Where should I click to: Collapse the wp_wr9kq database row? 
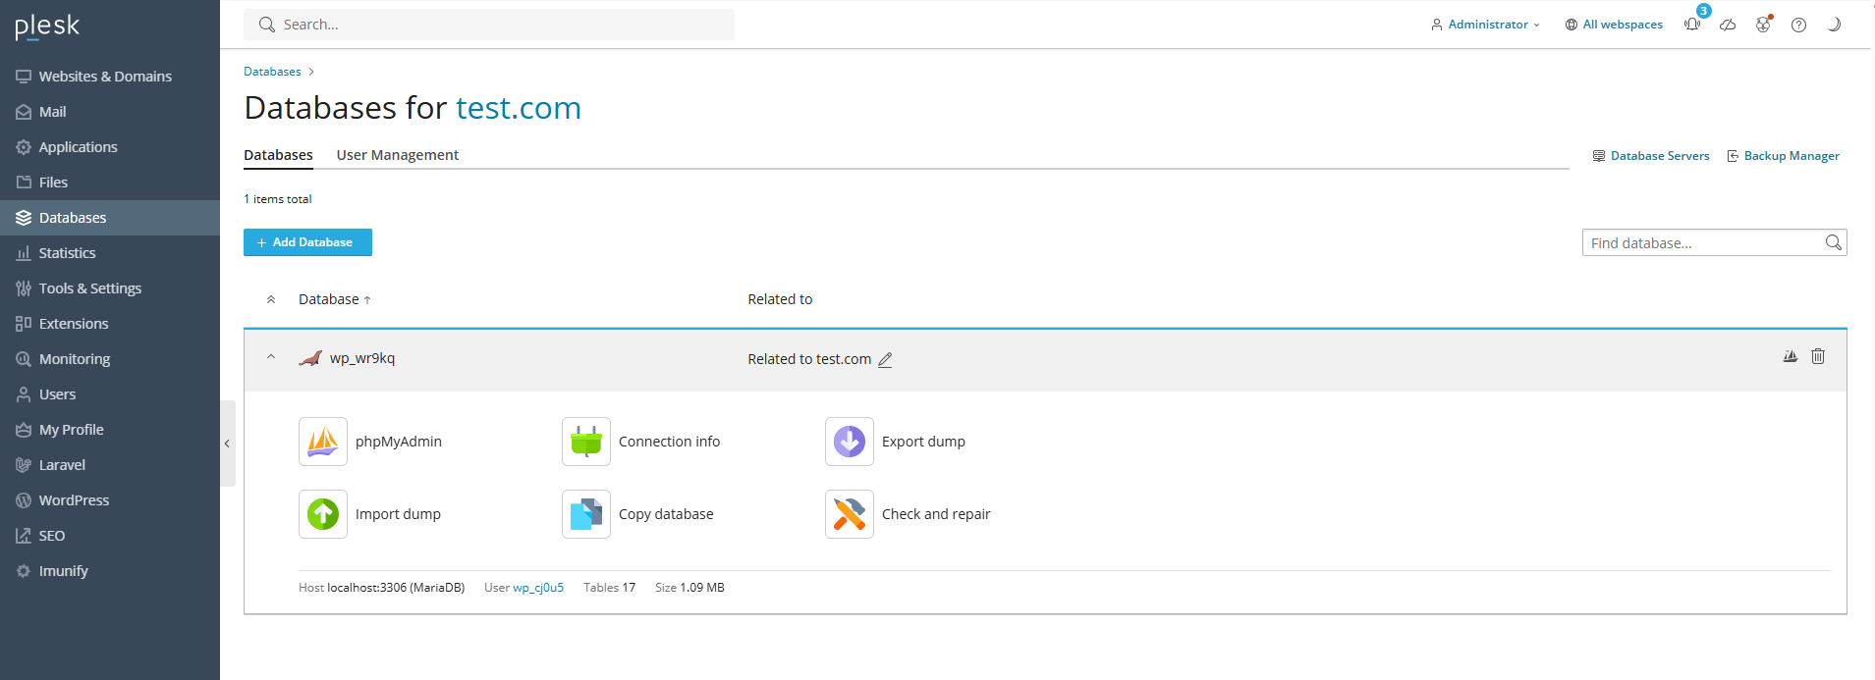pyautogui.click(x=271, y=357)
